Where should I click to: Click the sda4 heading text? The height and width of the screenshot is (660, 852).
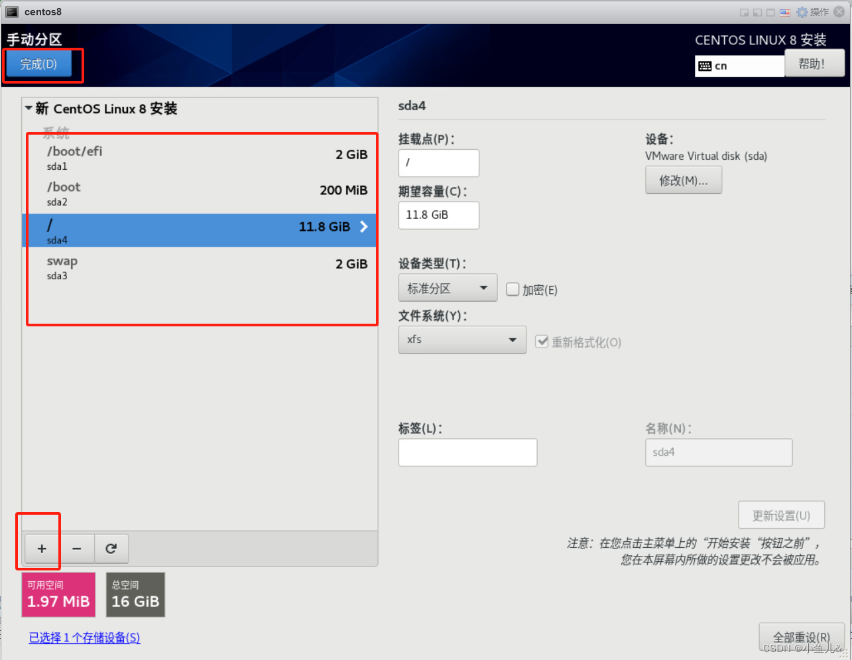tap(412, 105)
